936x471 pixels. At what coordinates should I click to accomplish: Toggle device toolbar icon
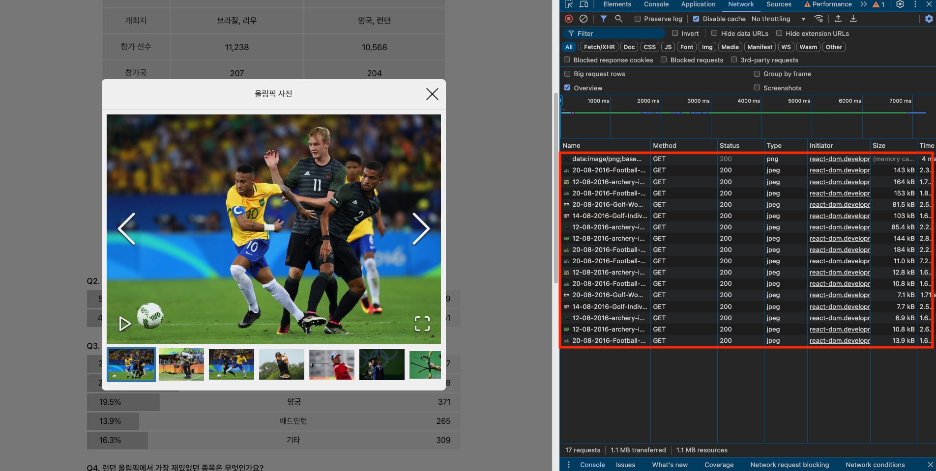pyautogui.click(x=584, y=4)
